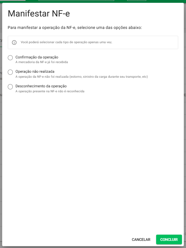Select the Confirmação da operação radio button
Image resolution: width=186 pixels, height=248 pixels.
click(x=10, y=58)
